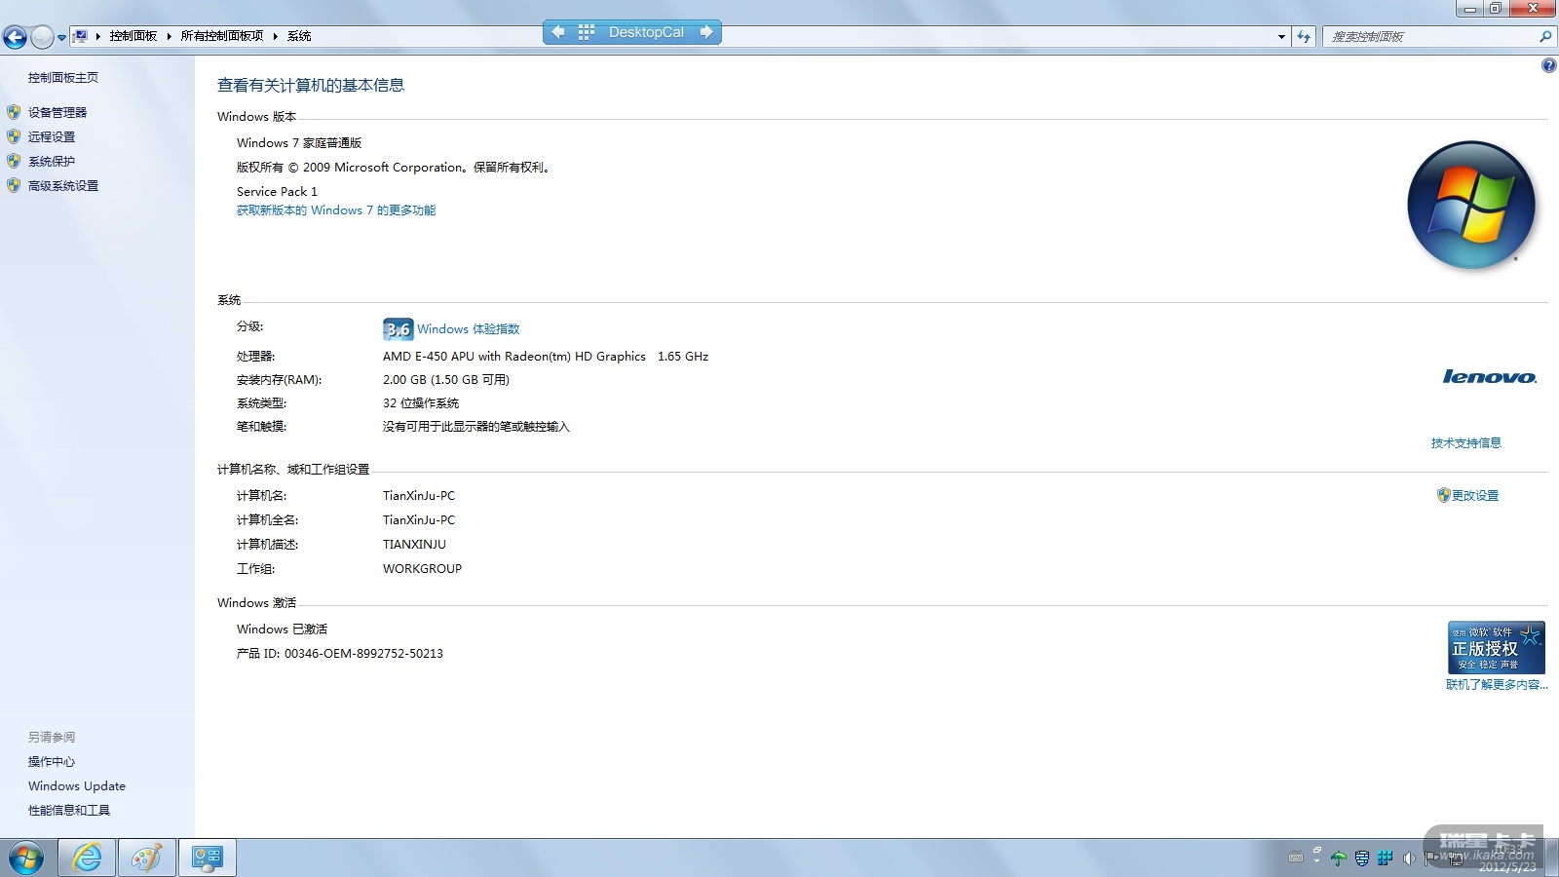This screenshot has height=877, width=1559.
Task: Select 控制面板 in the address breadcrumb
Action: point(133,36)
